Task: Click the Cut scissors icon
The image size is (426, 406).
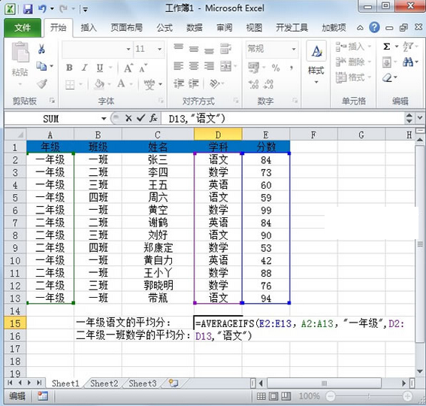Action: click(41, 49)
